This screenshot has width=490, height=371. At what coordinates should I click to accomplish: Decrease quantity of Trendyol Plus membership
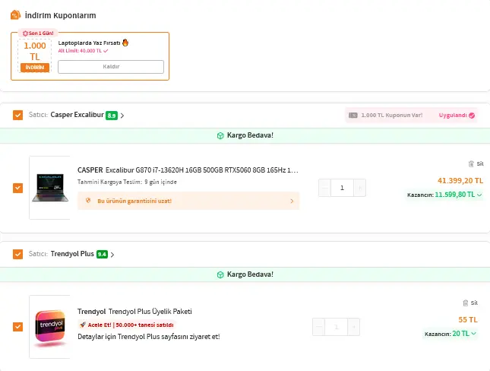point(319,327)
